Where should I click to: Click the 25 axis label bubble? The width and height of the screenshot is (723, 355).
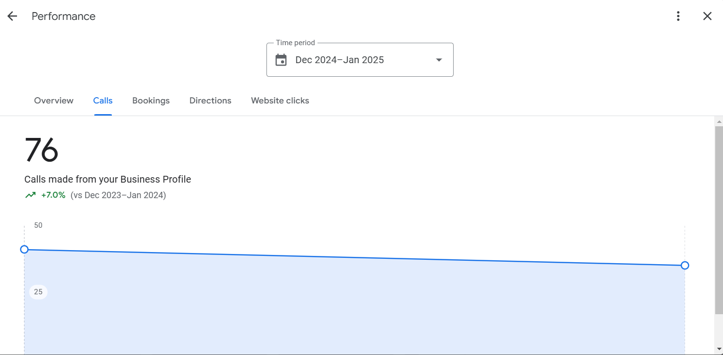pyautogui.click(x=38, y=292)
